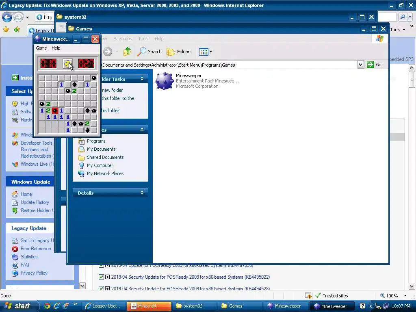Click the FAQ question mark icon
Viewport: 416px width, 312px height.
point(15,265)
